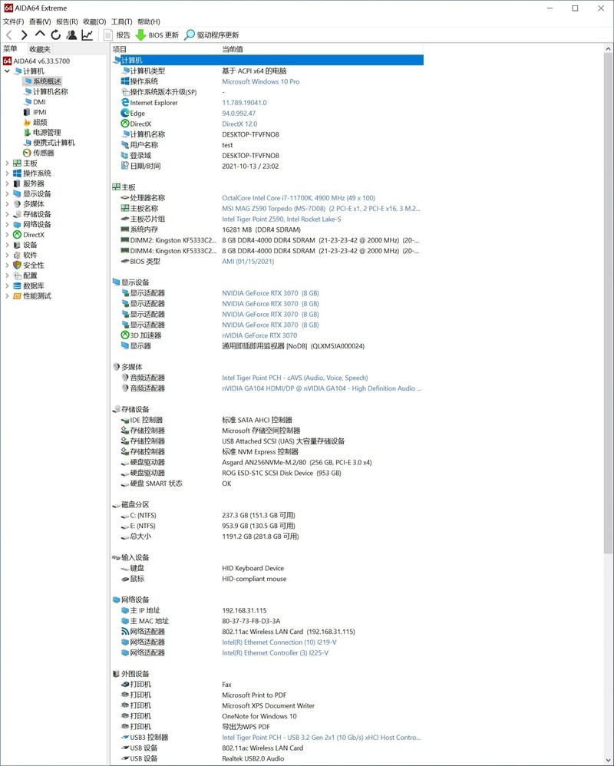Go forward with the right arrow toolbar icon

tap(24, 35)
